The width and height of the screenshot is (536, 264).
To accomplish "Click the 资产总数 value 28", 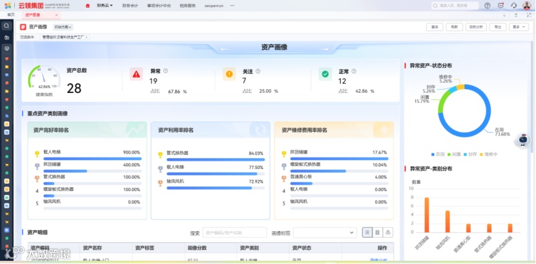I will [x=74, y=88].
